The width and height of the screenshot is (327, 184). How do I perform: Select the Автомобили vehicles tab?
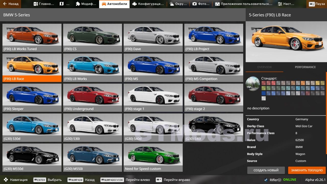pyautogui.click(x=114, y=4)
